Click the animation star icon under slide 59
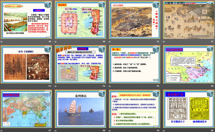The image size is (215, 132). [x=110, y=131]
